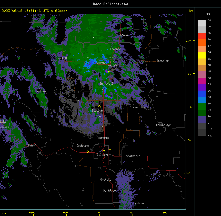Select the red 60-65 dBZ legend swatch

click(202, 36)
